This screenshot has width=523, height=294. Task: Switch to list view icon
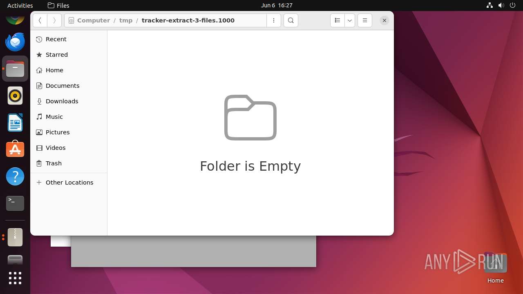(x=337, y=20)
